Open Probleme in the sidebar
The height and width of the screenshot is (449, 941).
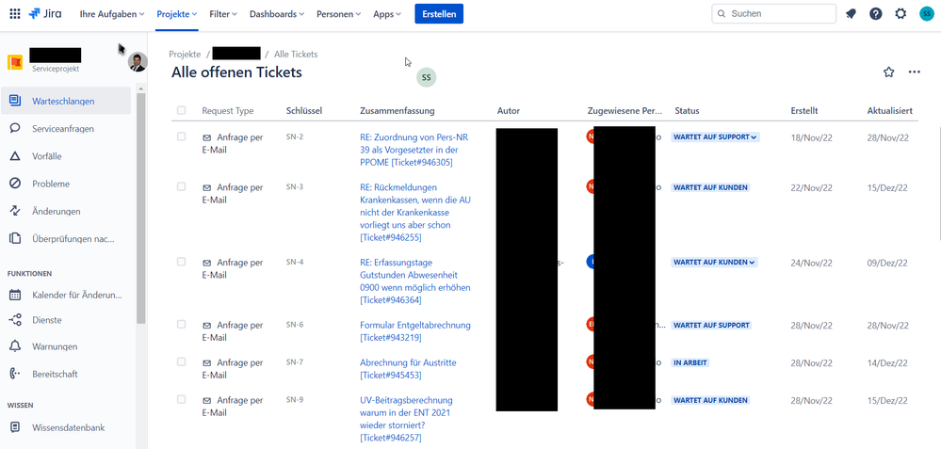coord(65,184)
